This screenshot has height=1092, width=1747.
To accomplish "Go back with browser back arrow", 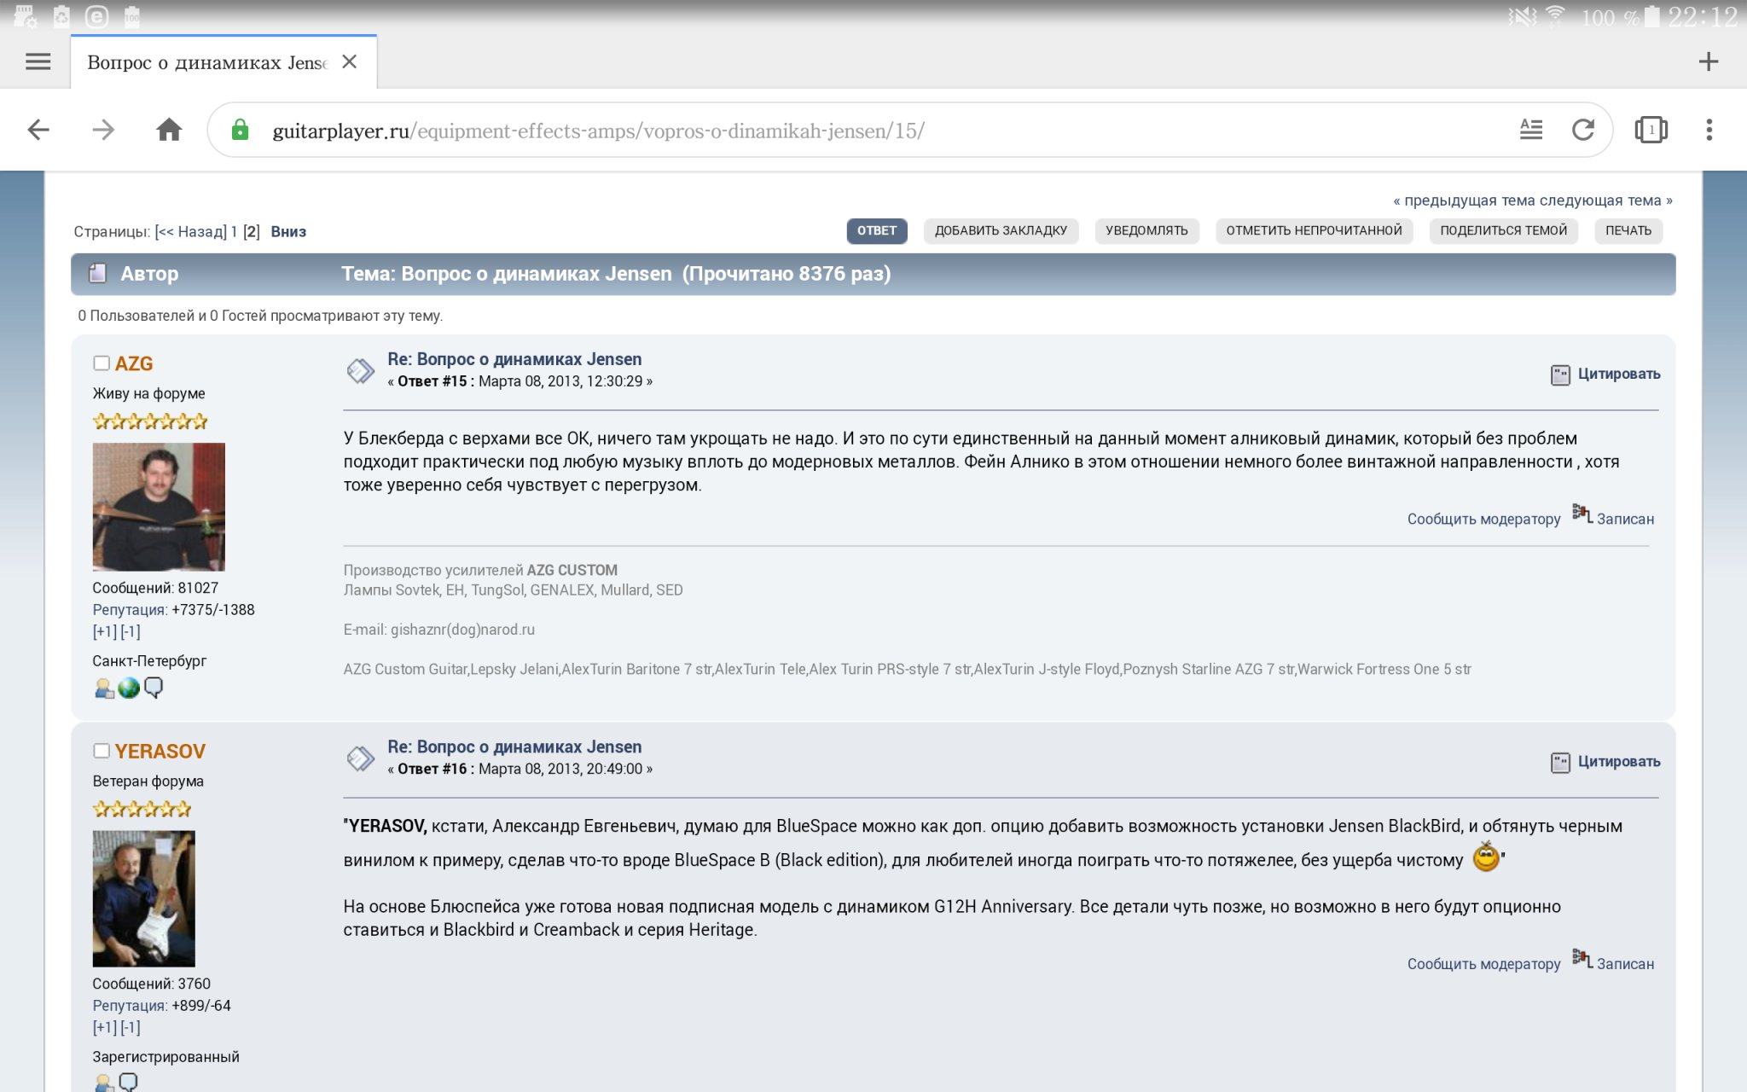I will coord(38,130).
